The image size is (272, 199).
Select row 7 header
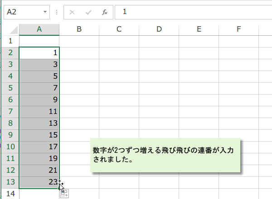coord(10,111)
